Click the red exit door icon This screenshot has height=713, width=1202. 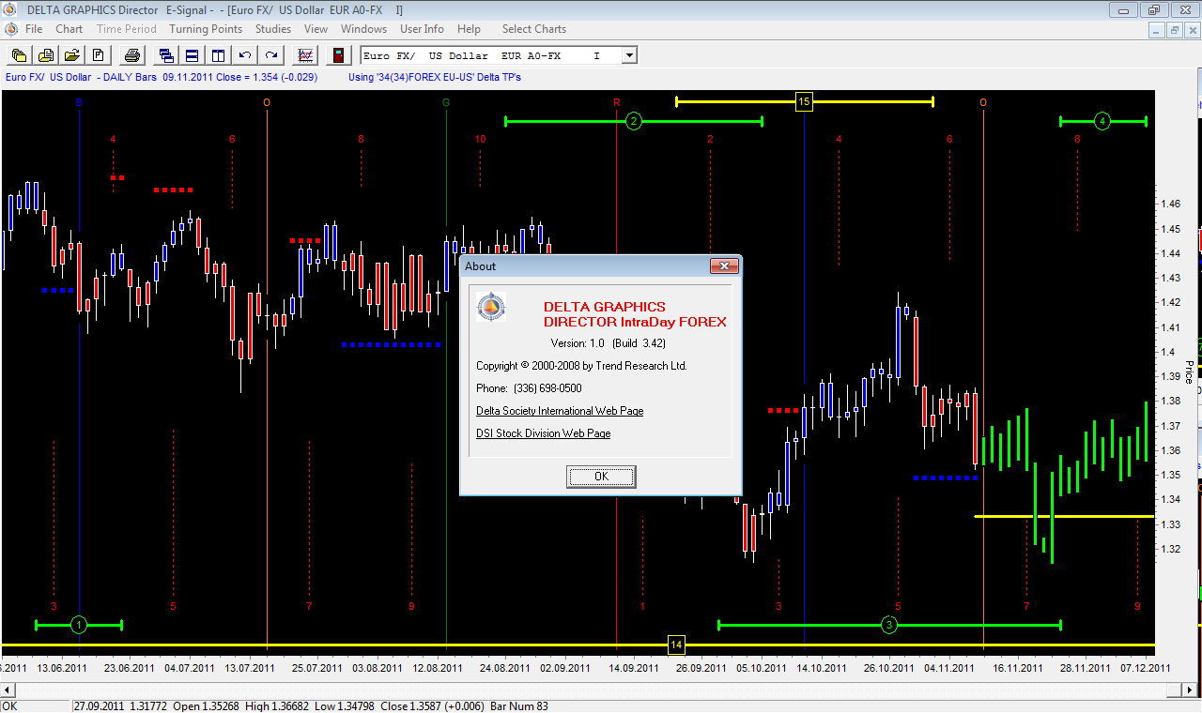point(338,55)
